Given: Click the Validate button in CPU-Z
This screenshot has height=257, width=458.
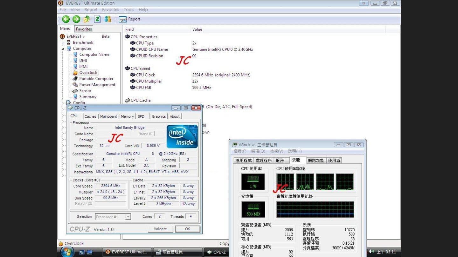Looking at the screenshot, I should click(160, 229).
